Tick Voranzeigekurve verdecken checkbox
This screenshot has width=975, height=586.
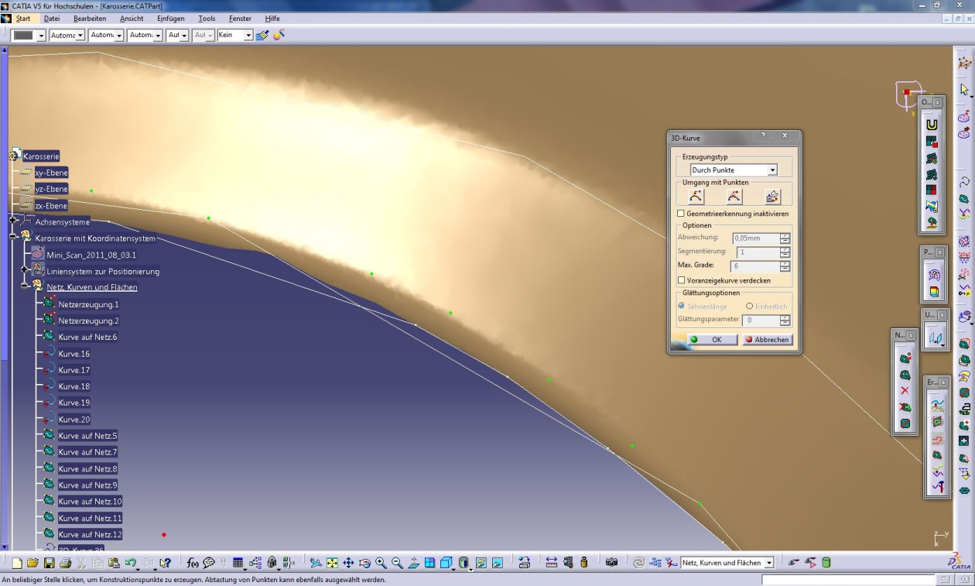pos(681,280)
